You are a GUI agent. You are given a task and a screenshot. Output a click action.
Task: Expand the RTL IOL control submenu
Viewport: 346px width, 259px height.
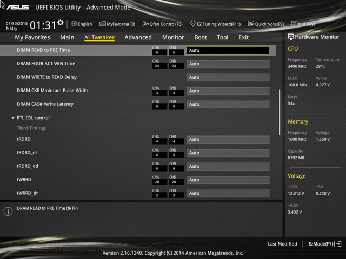33,118
